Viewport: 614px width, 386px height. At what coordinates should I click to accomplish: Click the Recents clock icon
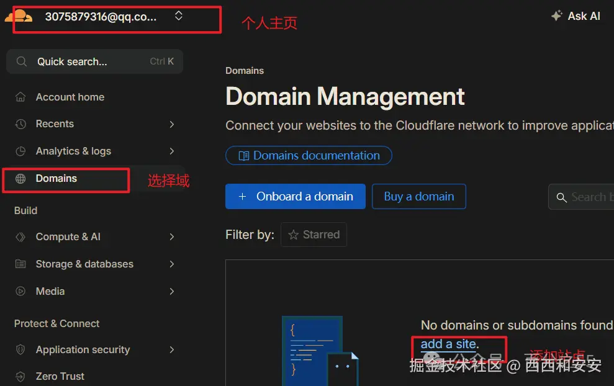(x=20, y=124)
